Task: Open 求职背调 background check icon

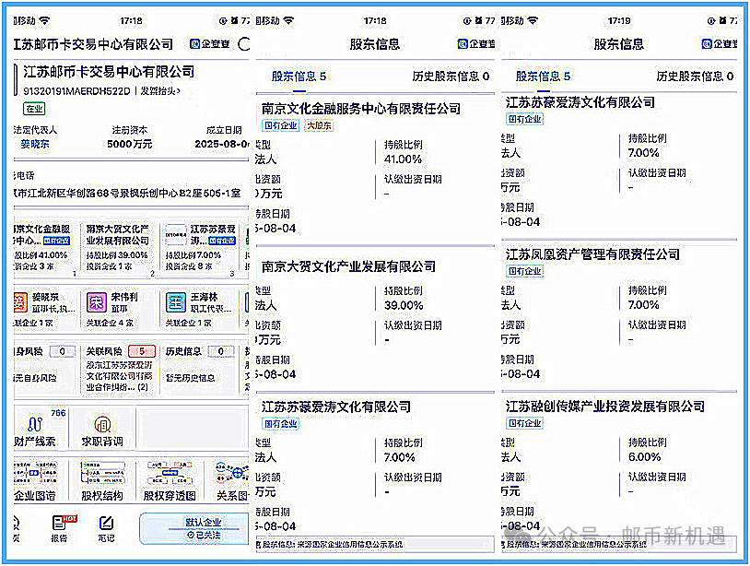Action: click(102, 430)
